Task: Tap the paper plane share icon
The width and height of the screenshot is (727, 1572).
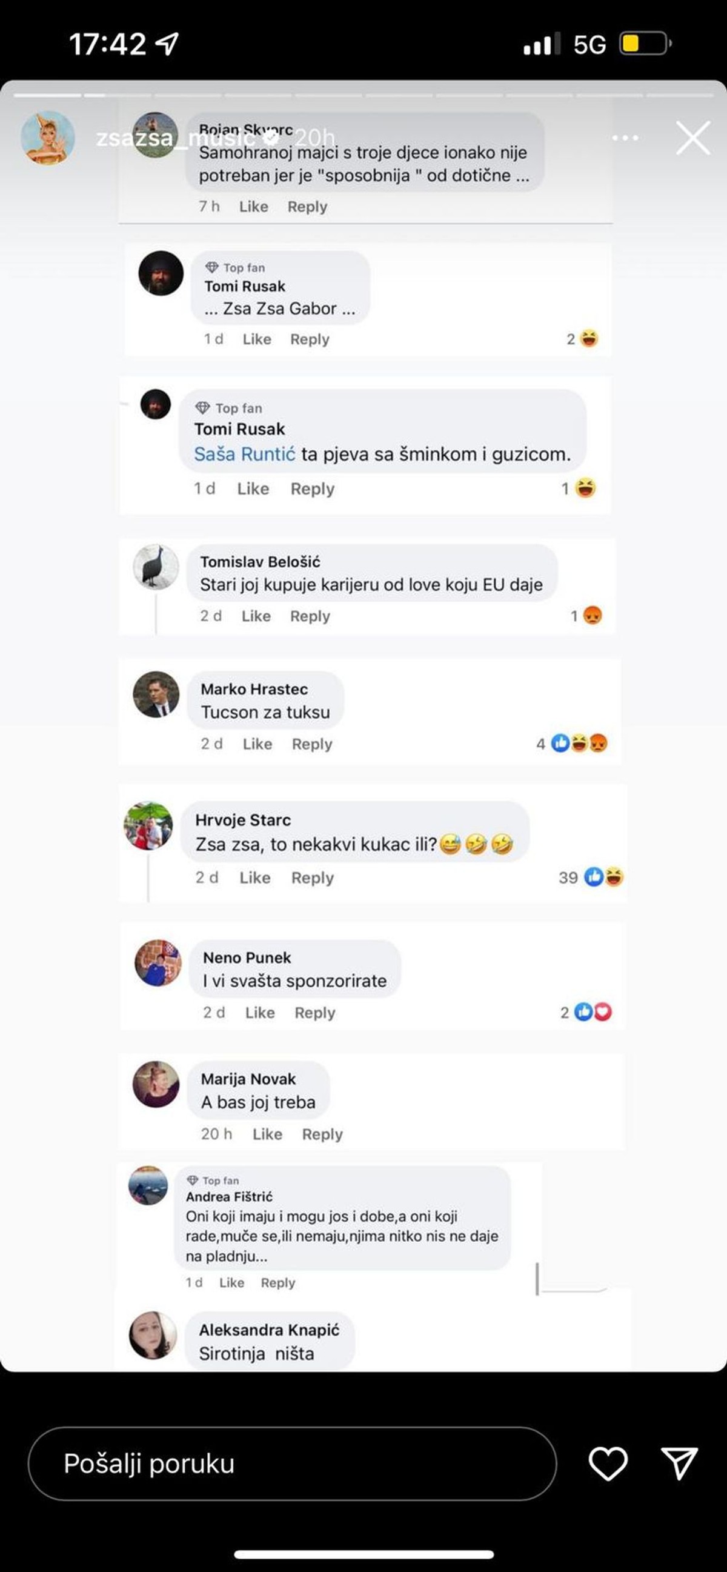Action: click(679, 1463)
